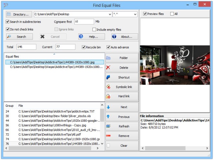
Task: Click File information scroll left arrow
Action: click(x=143, y=148)
